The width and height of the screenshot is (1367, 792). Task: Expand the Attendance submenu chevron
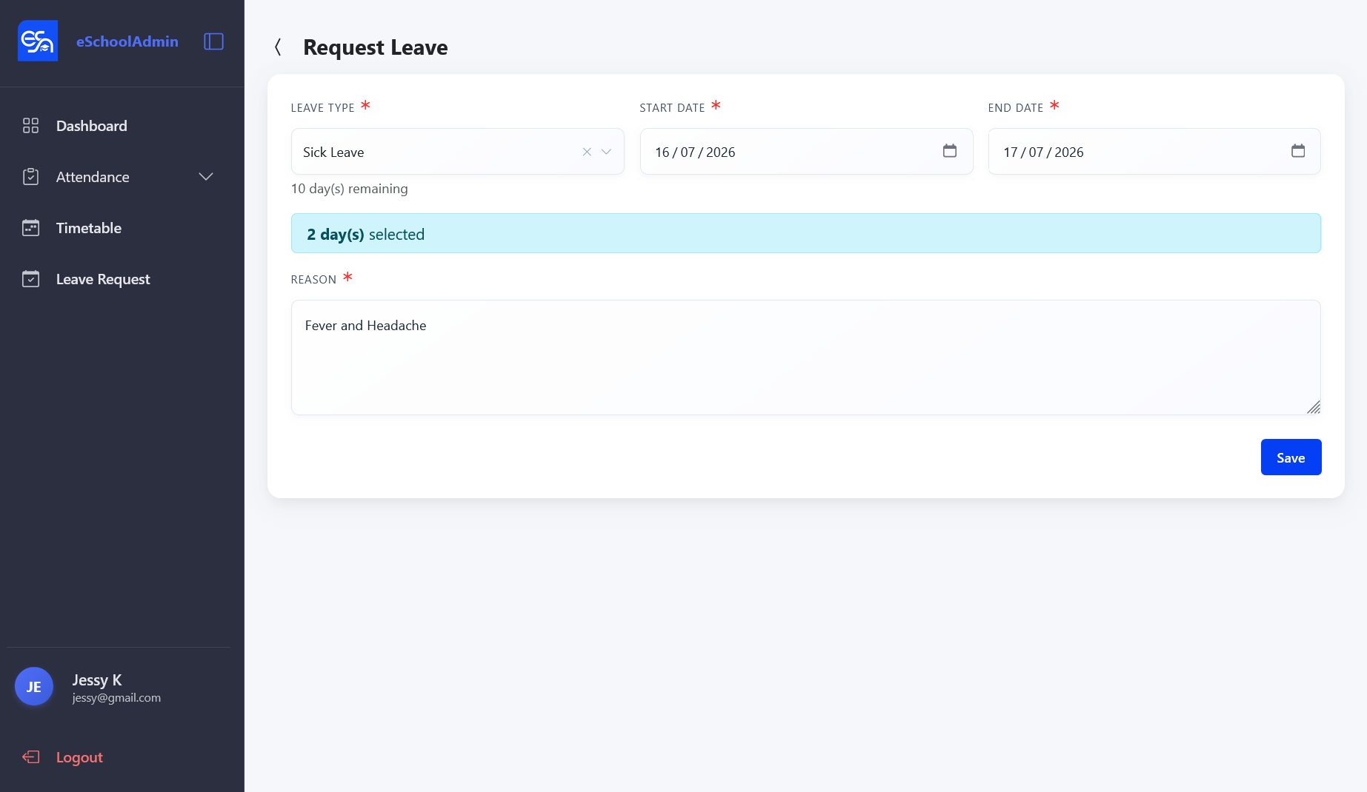206,177
